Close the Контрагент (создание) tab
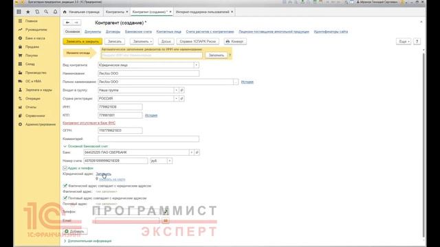The height and width of the screenshot is (247, 440). coord(170,12)
